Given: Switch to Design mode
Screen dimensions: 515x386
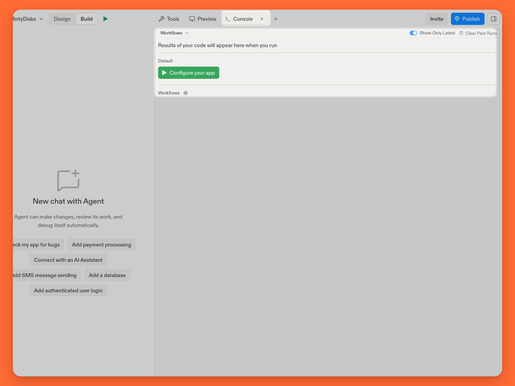Looking at the screenshot, I should pos(62,19).
